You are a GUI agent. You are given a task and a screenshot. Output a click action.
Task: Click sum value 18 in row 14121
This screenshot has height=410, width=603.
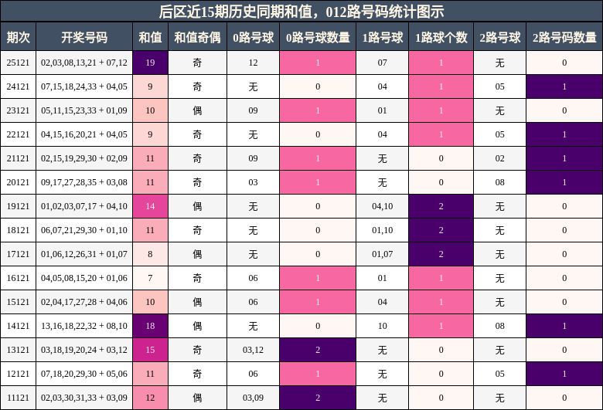click(x=151, y=326)
